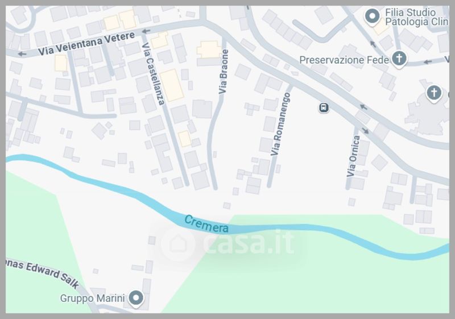Select the Gruppo Marini location pin
The height and width of the screenshot is (319, 455).
(x=135, y=299)
